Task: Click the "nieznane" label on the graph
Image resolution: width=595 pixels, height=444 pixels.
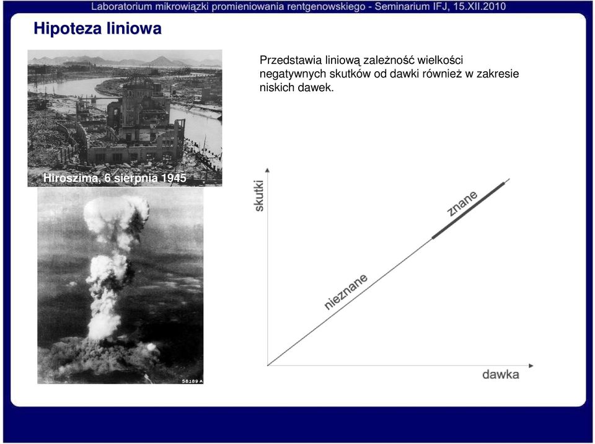Action: (x=346, y=291)
